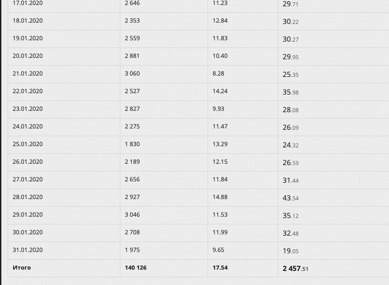This screenshot has height=285, width=389.
Task: Click the Итого total row label
Action: pyautogui.click(x=22, y=268)
